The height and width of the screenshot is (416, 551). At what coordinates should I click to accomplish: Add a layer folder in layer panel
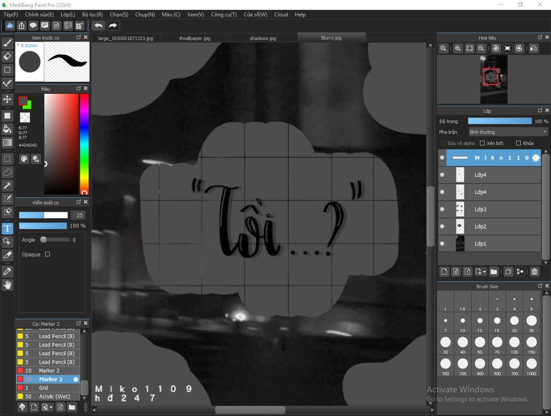[x=494, y=271]
